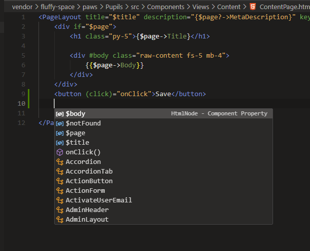This screenshot has height=251, width=310.
Task: Open the ContentPage.html breadcrumb file
Action: (x=285, y=7)
